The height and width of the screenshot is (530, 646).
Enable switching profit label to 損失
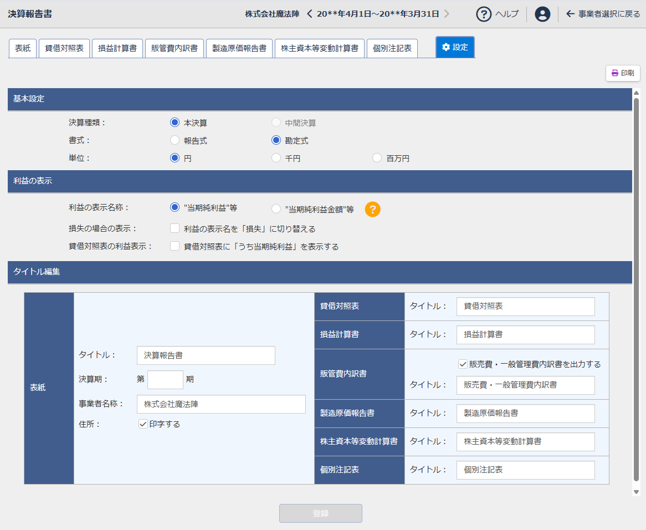tap(175, 228)
